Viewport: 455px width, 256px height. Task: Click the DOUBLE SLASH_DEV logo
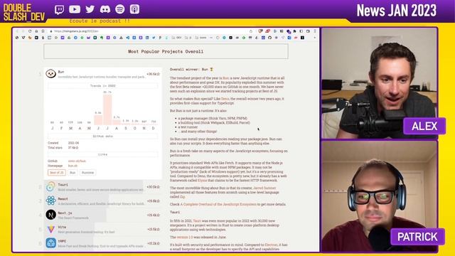(x=24, y=13)
